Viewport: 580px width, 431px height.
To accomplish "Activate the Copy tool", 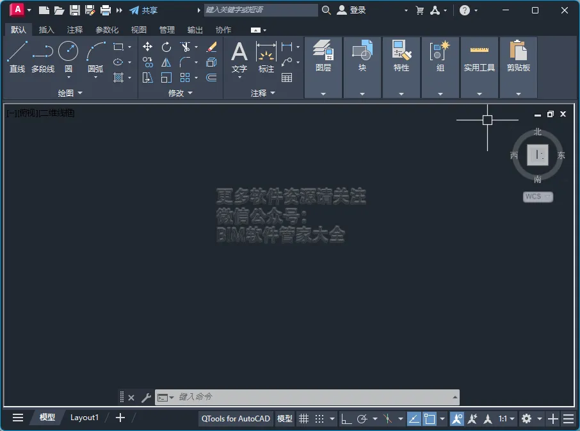I will point(148,62).
